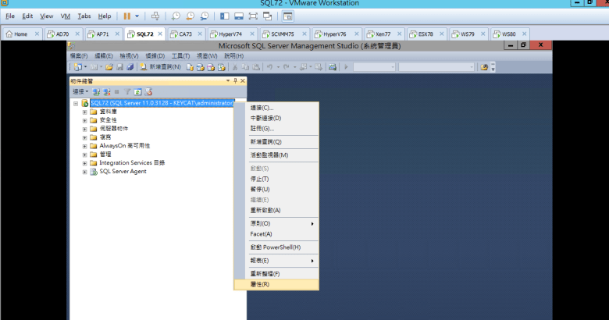
Task: Click the VMware take snapshot clock icon
Action: 176,16
